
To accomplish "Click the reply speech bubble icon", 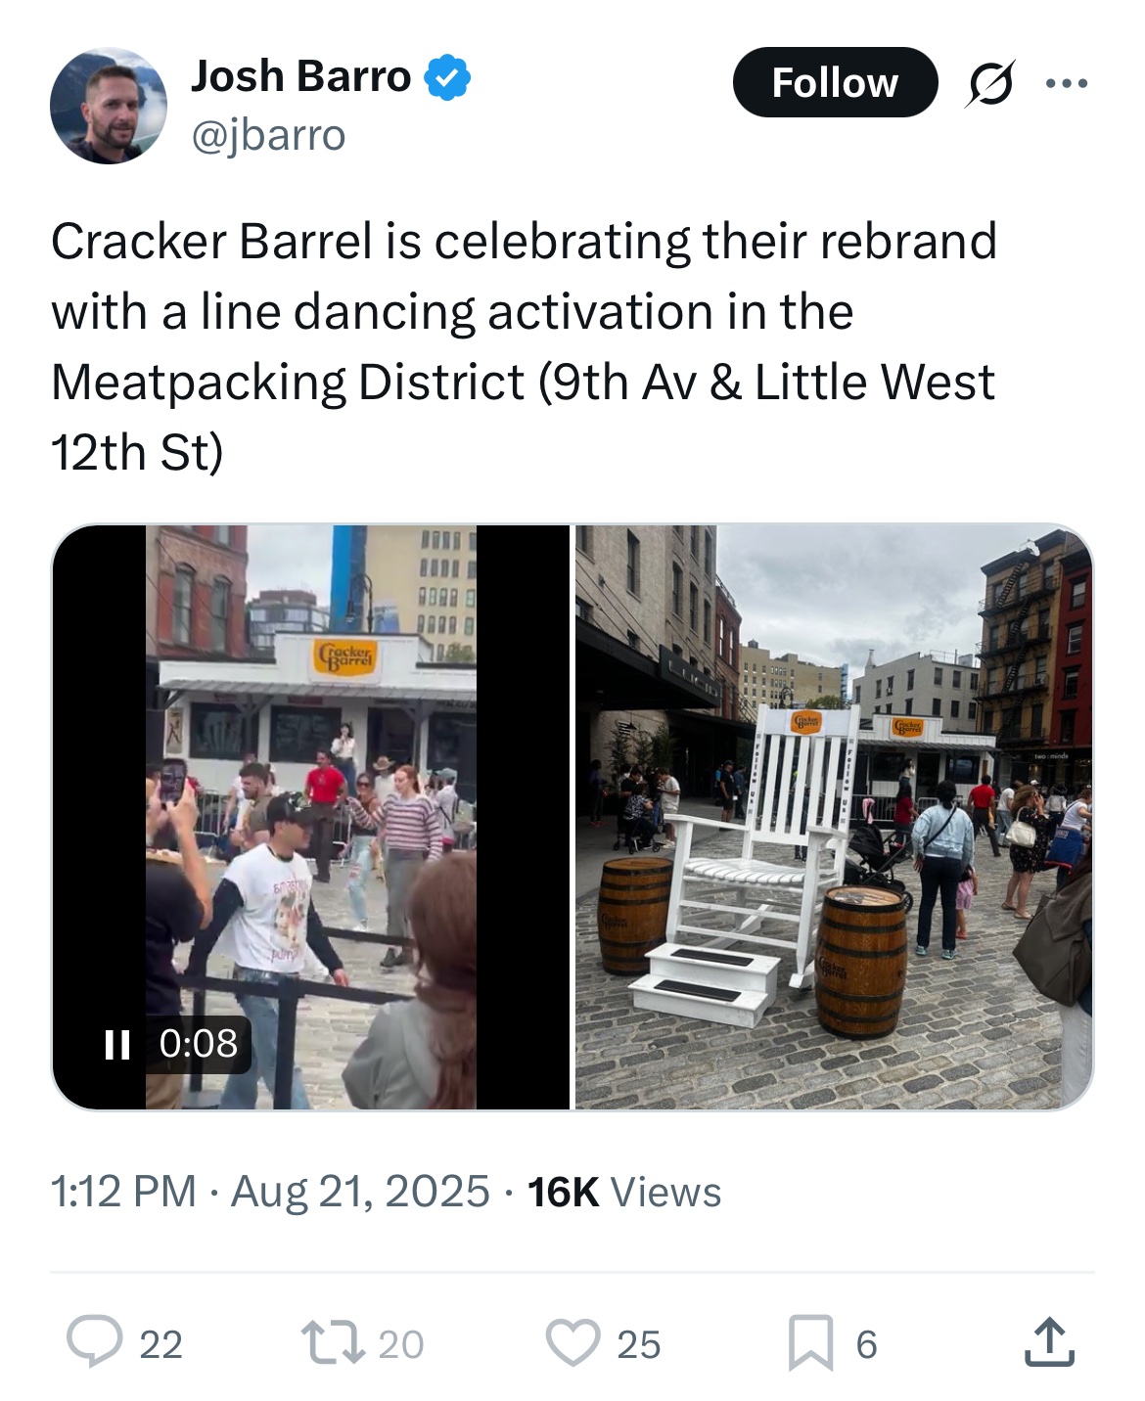I will coord(94,1342).
